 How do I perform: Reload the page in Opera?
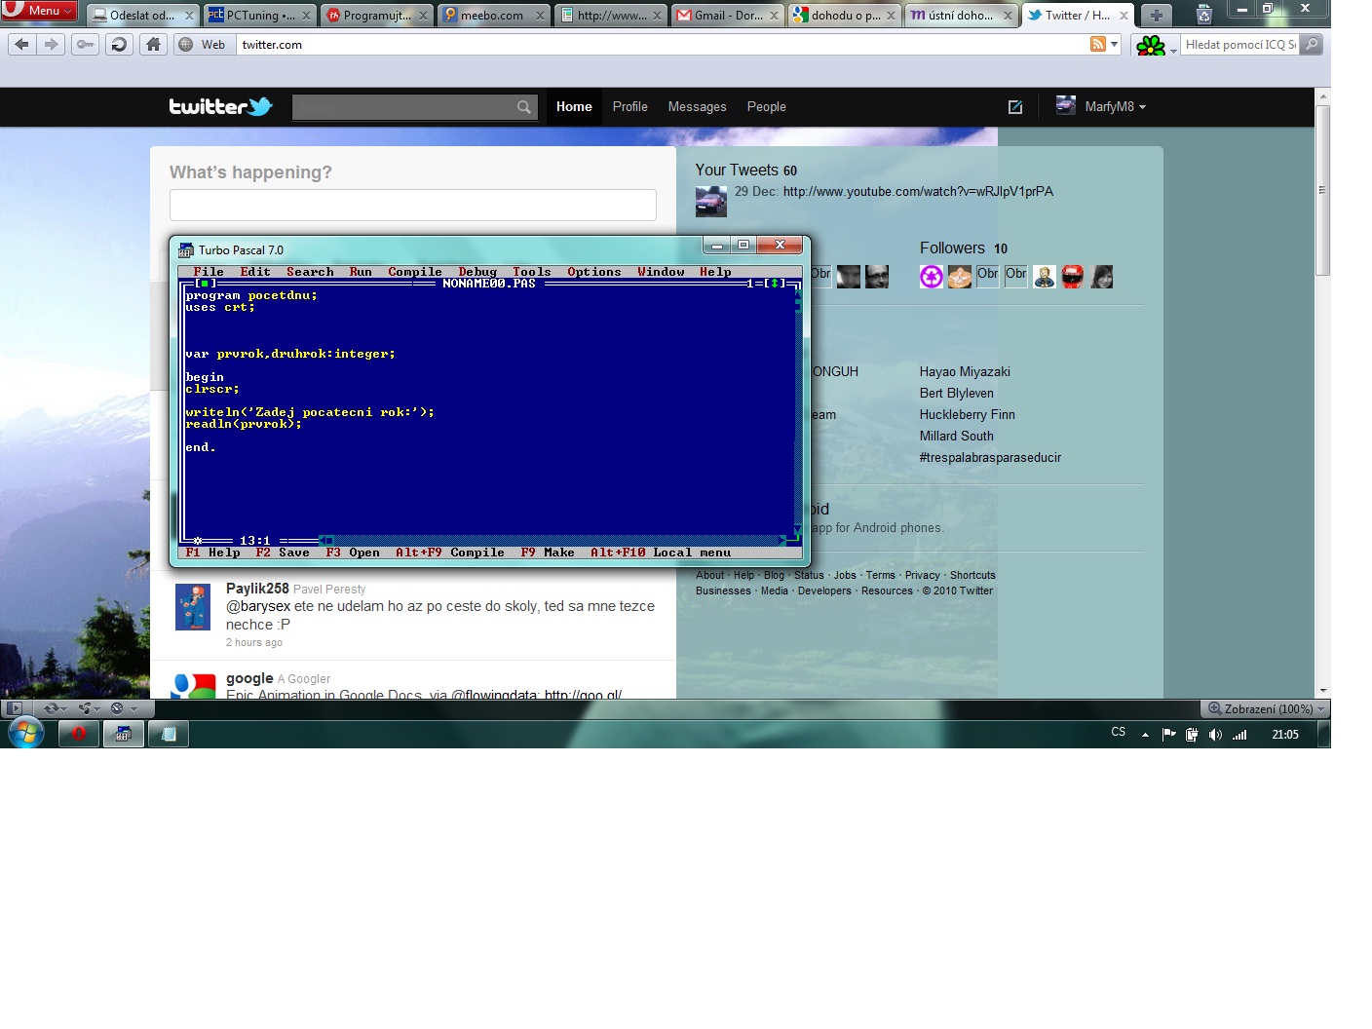(x=119, y=45)
